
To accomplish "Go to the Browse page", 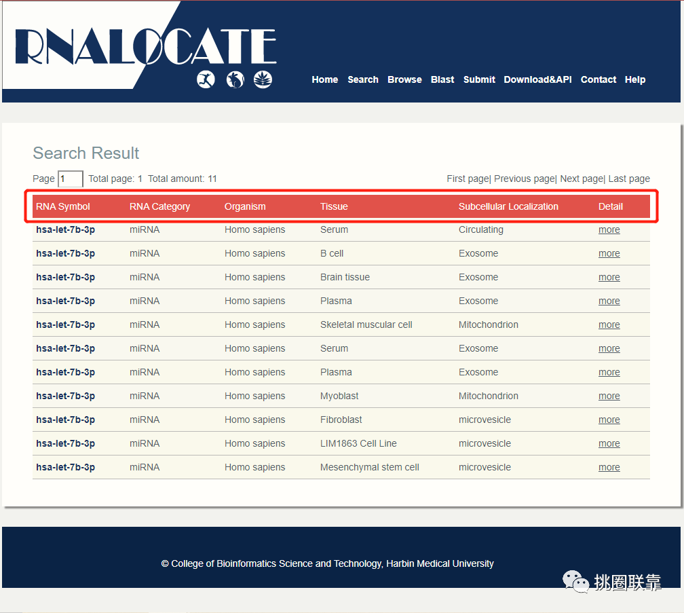I will [x=405, y=79].
